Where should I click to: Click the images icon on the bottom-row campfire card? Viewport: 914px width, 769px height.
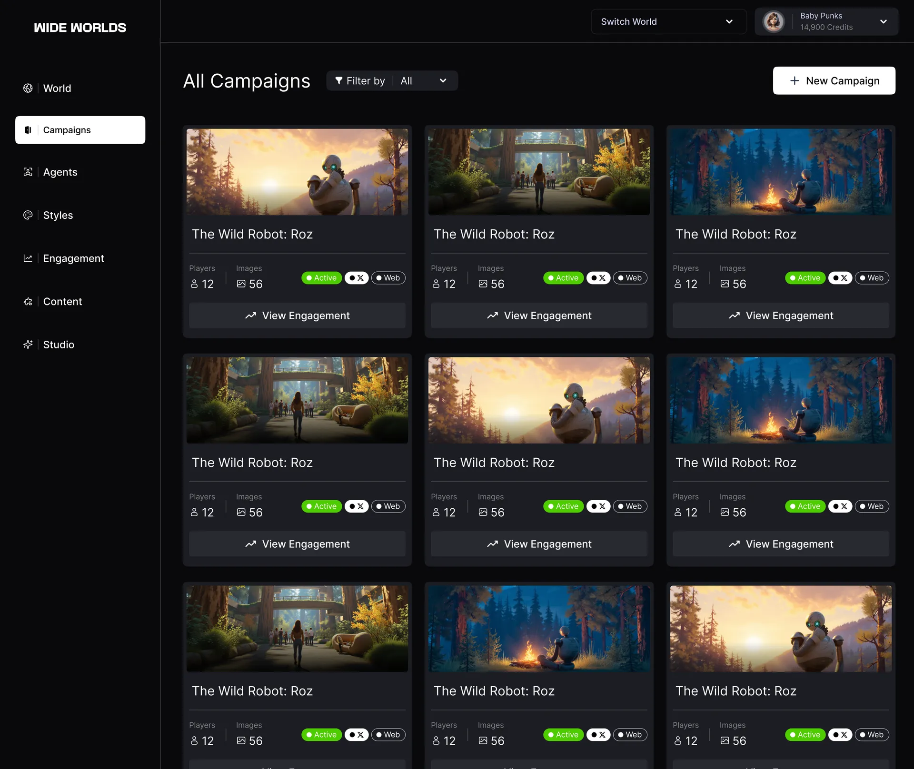[483, 741]
